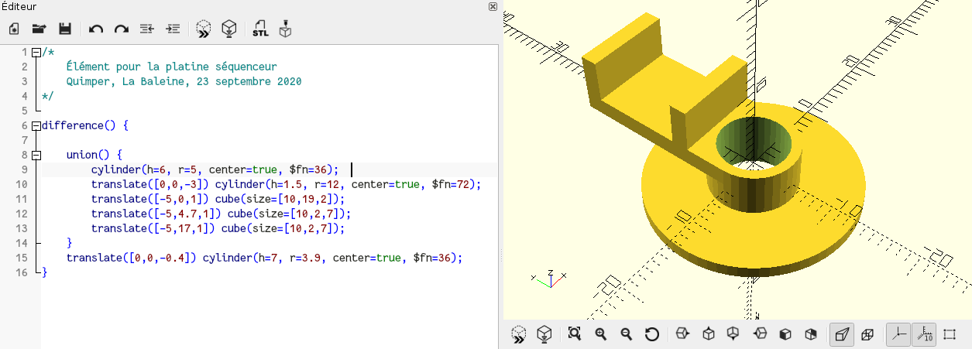Viewport: 972px width, 349px height.
Task: Switch to the top view
Action: [x=708, y=334]
